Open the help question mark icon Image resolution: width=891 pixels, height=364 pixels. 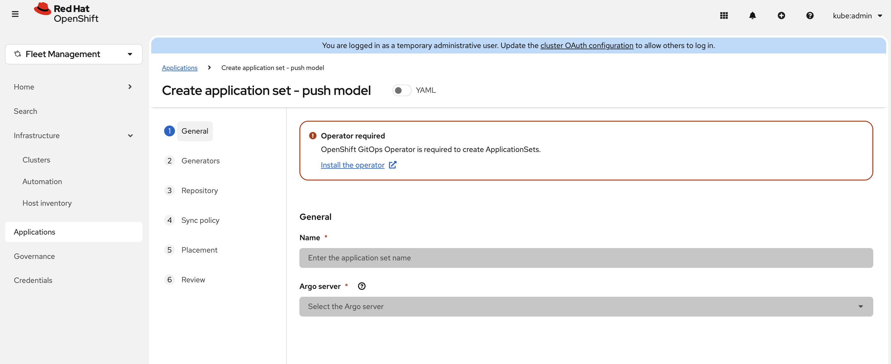[x=810, y=16]
